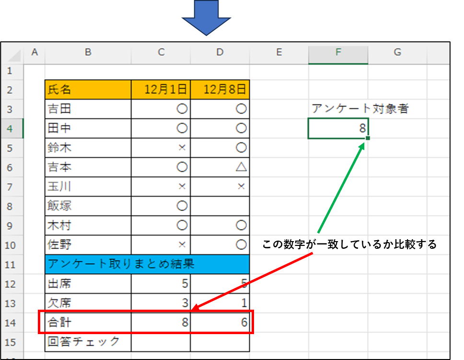Select 田中's 12月1日 circle cell
The height and width of the screenshot is (360, 464).
[161, 128]
